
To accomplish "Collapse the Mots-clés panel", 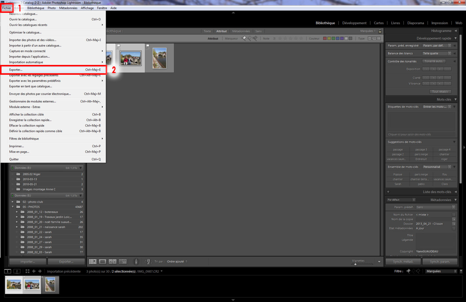I will click(456, 100).
